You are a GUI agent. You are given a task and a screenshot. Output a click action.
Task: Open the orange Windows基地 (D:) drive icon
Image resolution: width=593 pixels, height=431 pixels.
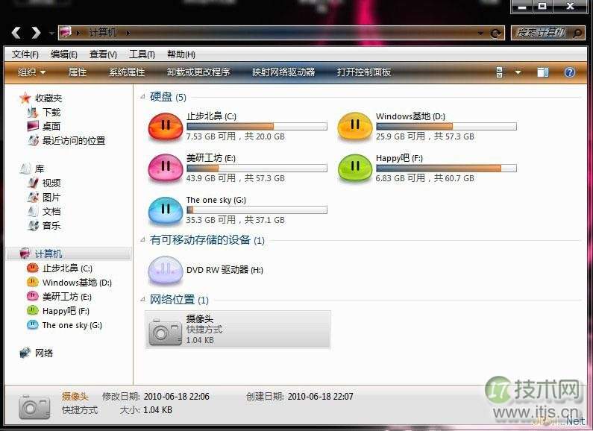355,126
